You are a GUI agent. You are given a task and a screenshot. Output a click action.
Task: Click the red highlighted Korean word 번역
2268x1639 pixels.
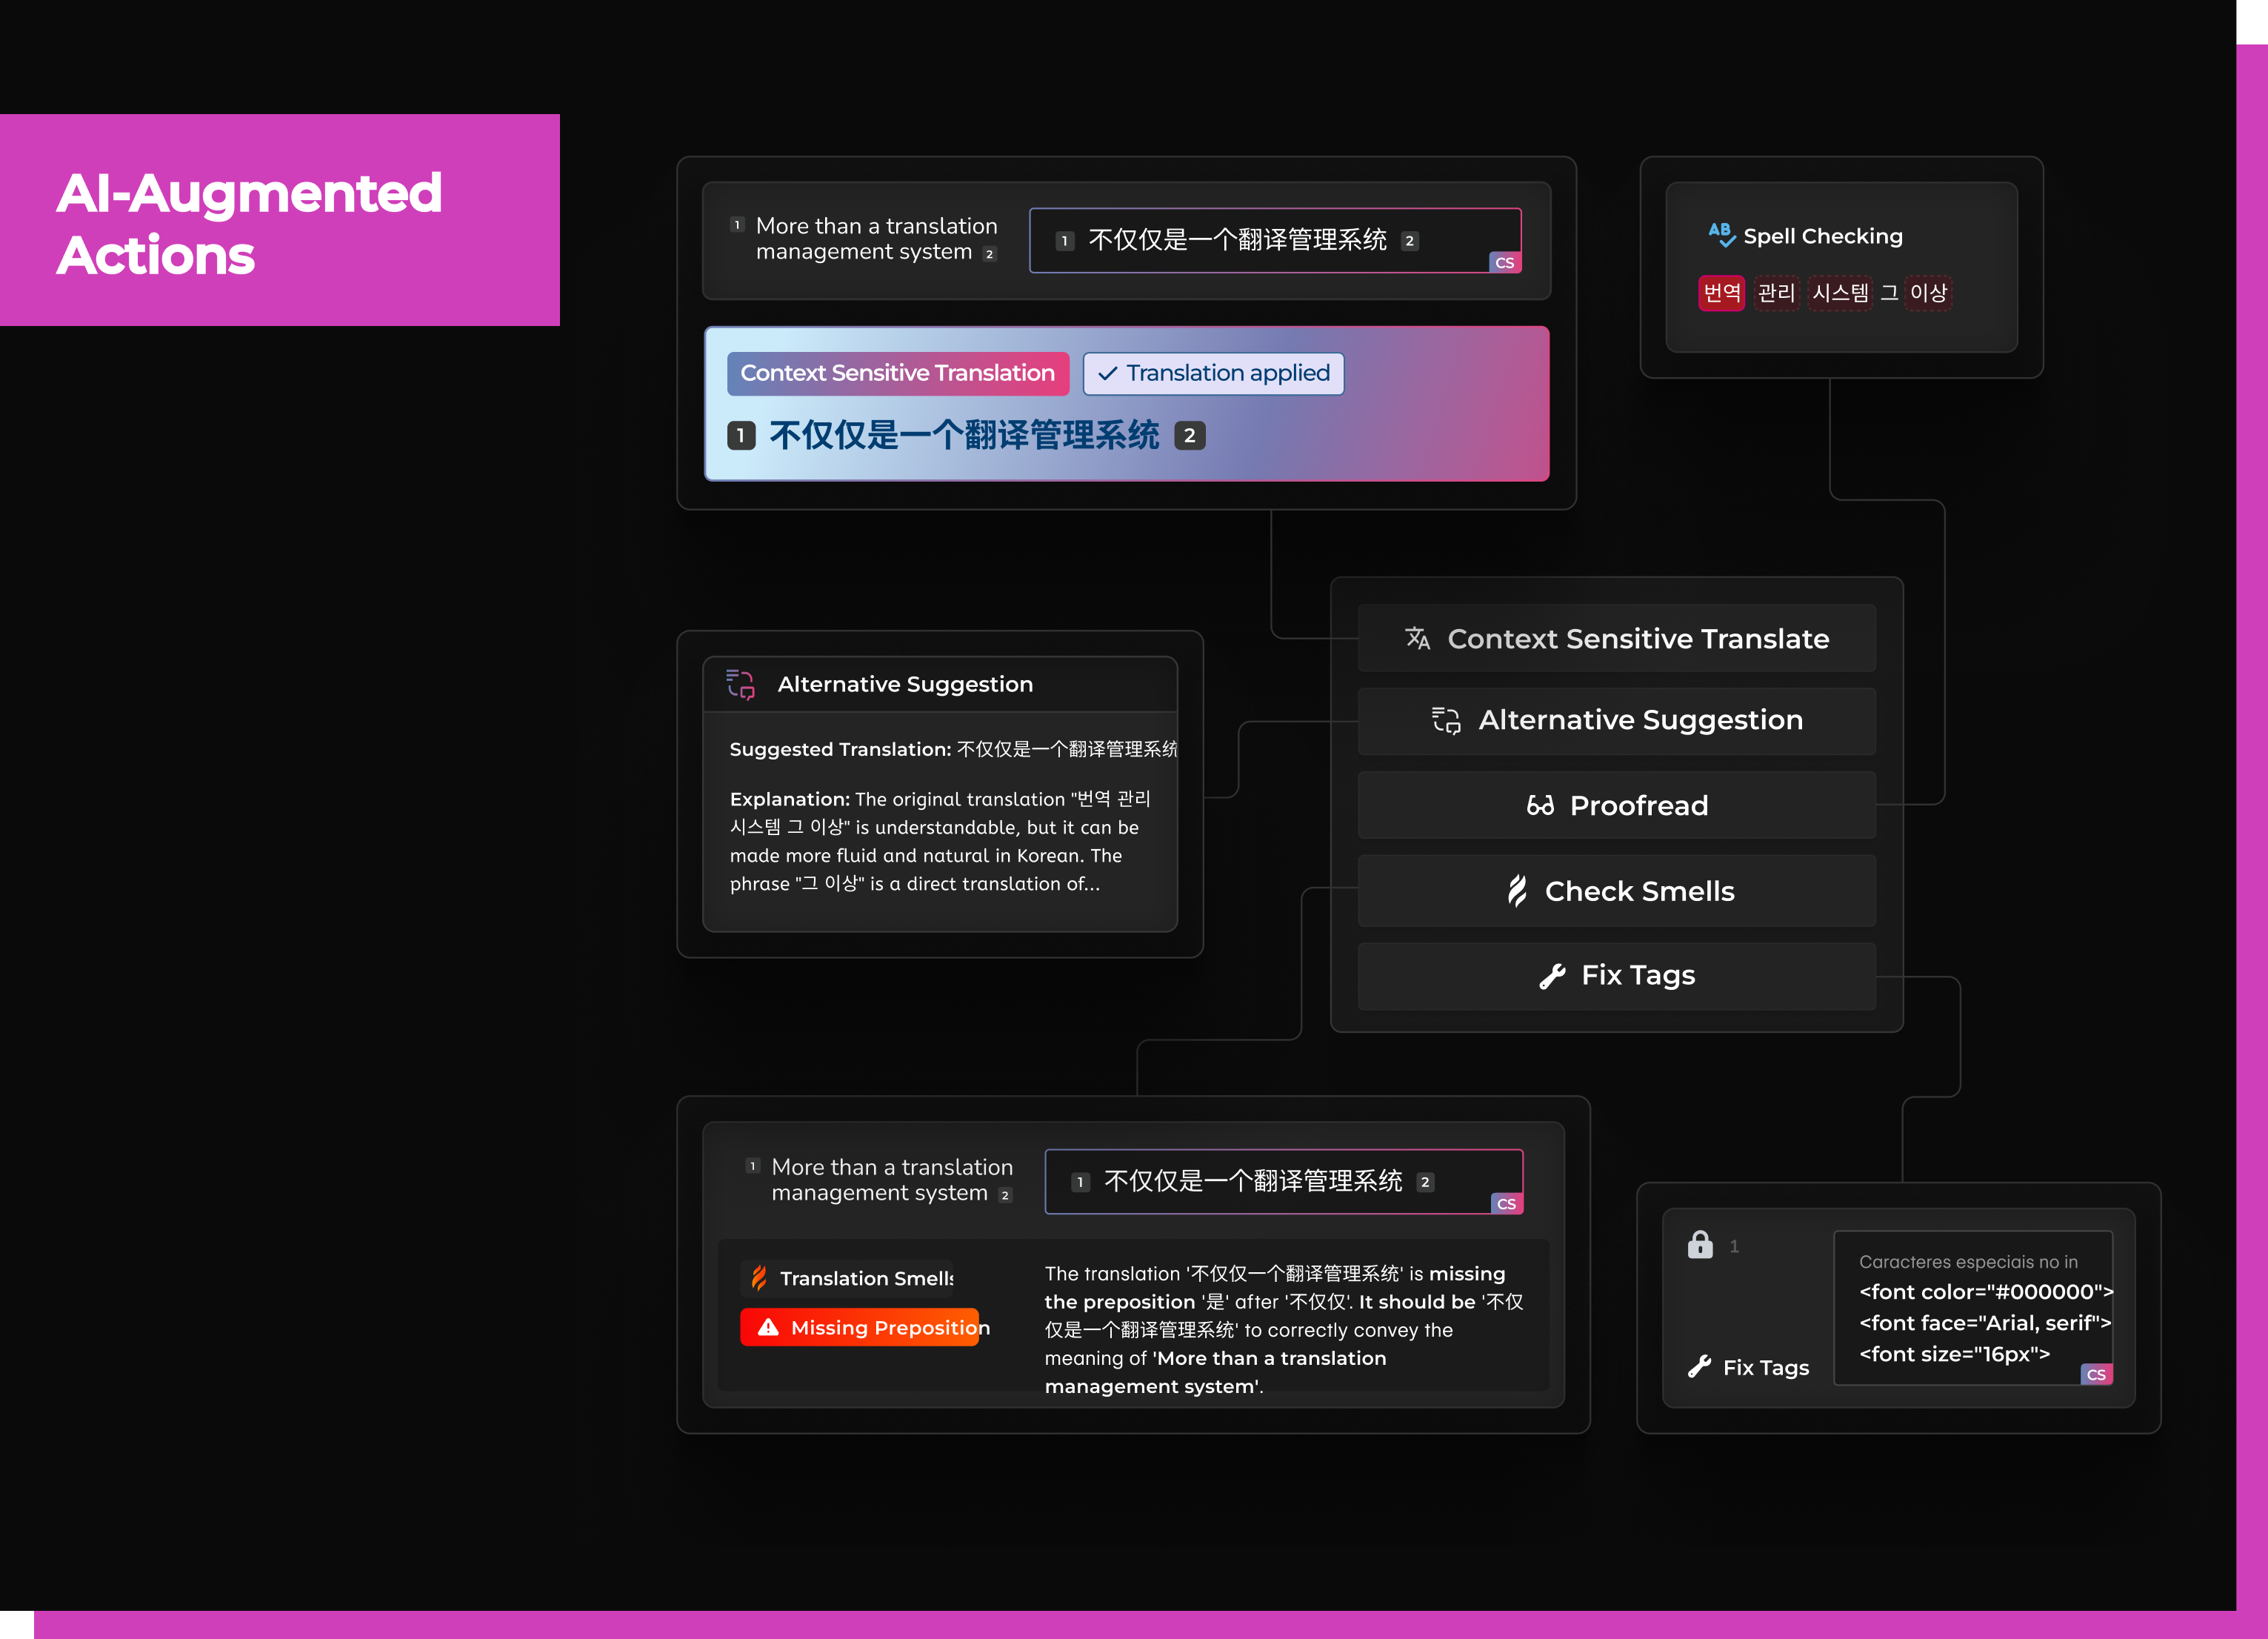[1721, 293]
